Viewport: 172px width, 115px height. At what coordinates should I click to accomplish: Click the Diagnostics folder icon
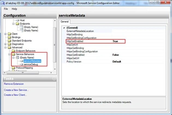point(10,44)
